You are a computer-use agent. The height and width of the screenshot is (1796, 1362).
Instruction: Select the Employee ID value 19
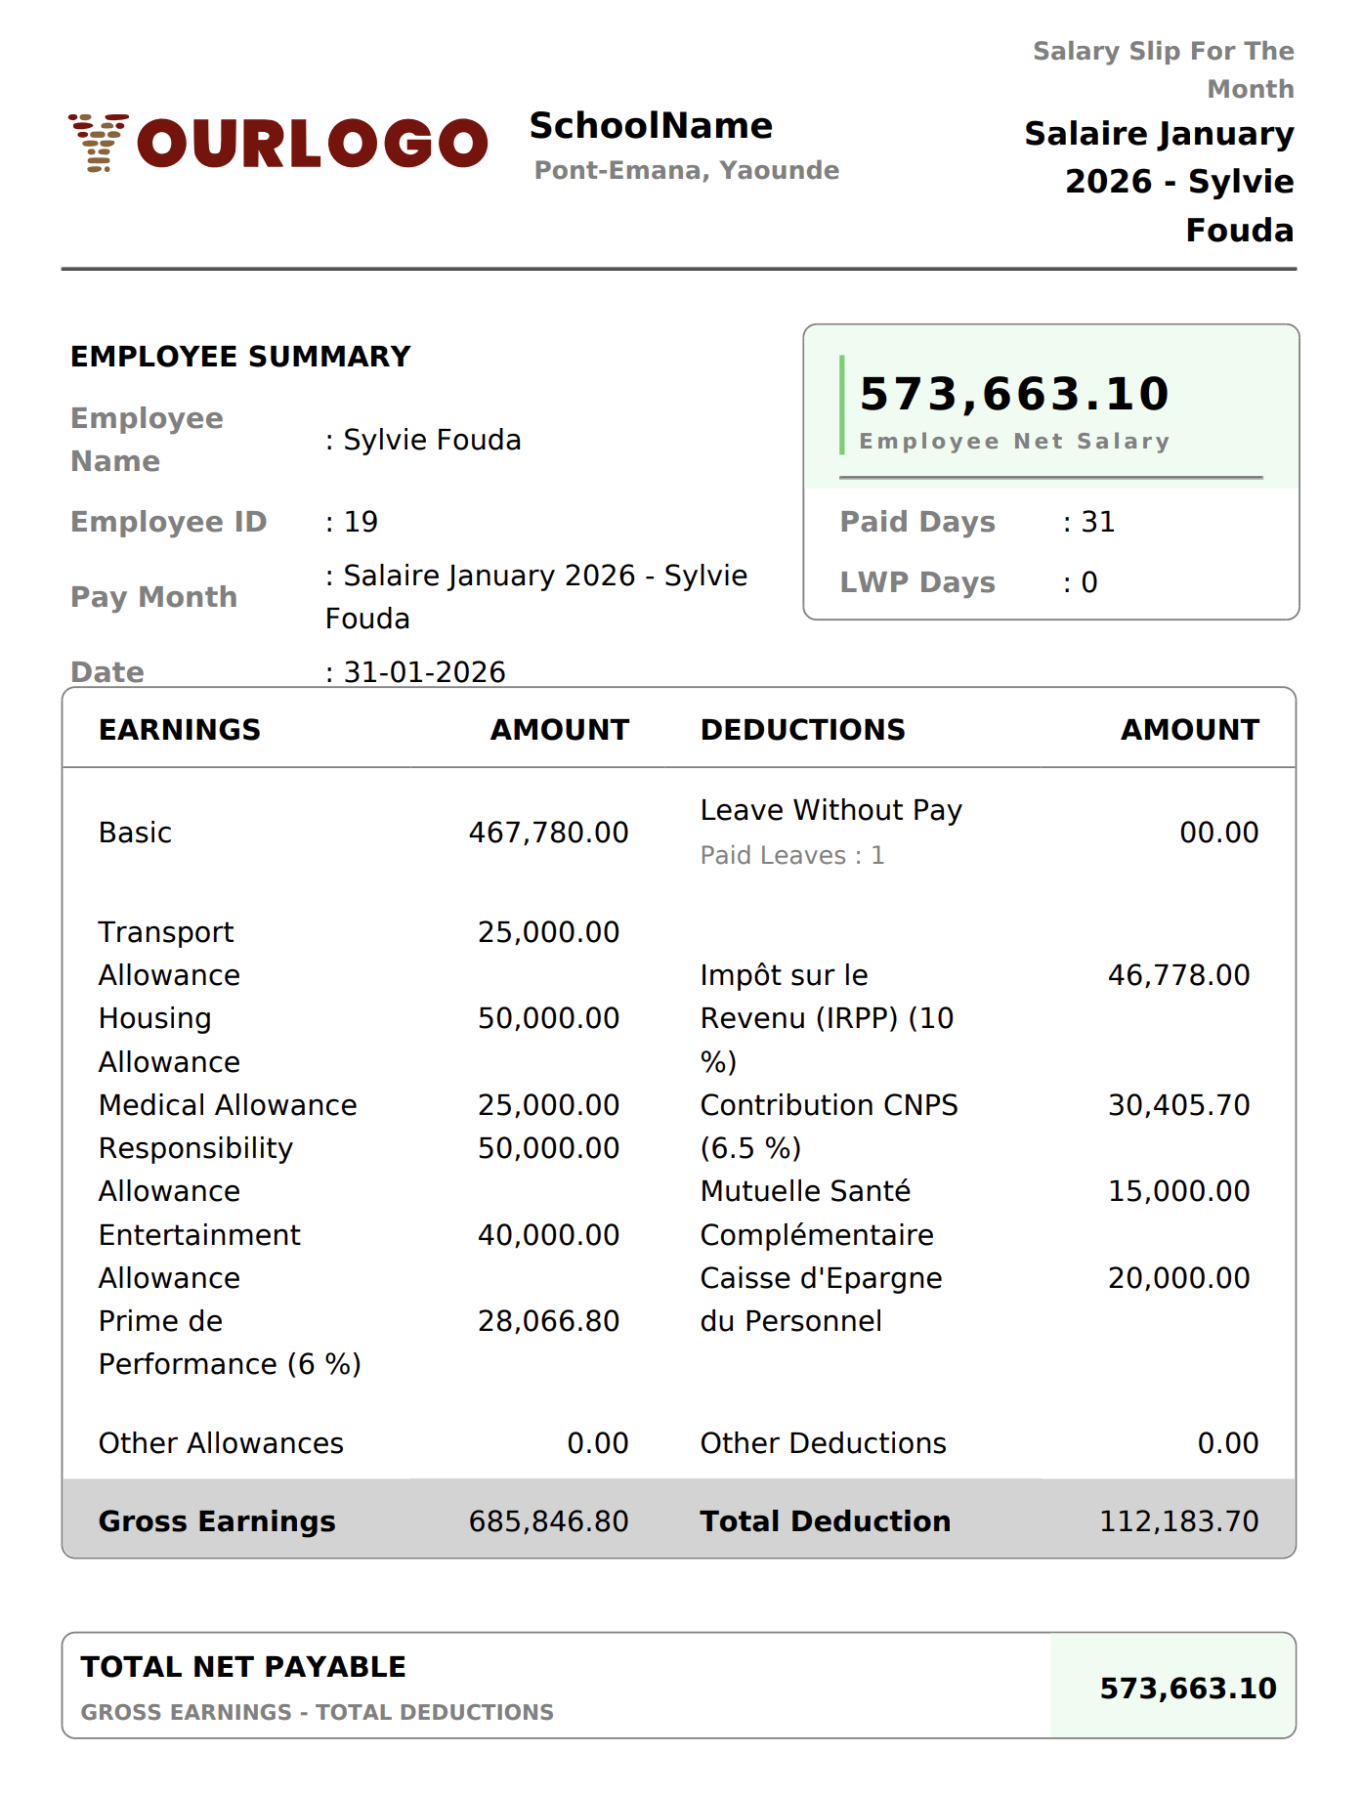click(361, 522)
